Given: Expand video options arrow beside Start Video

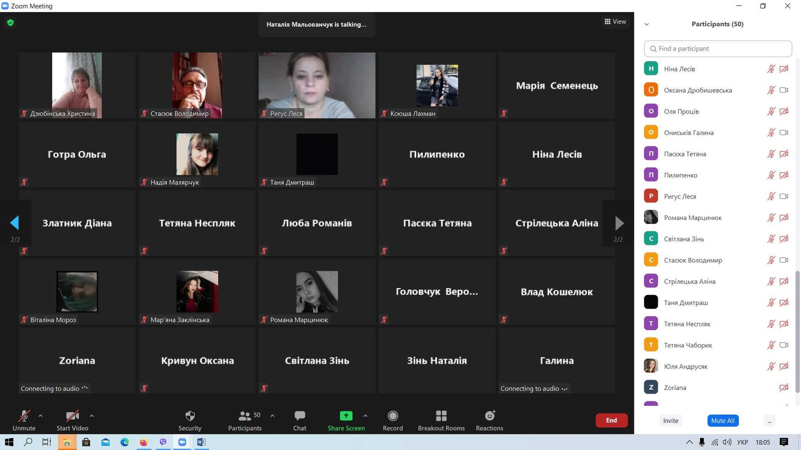Looking at the screenshot, I should click(x=92, y=415).
